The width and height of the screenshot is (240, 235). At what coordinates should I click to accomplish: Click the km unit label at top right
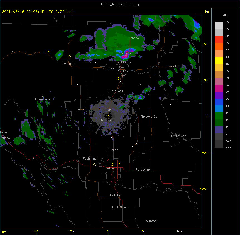pos(207,12)
